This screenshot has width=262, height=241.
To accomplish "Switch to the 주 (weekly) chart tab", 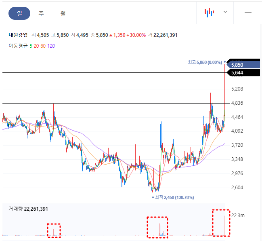I will (41, 13).
